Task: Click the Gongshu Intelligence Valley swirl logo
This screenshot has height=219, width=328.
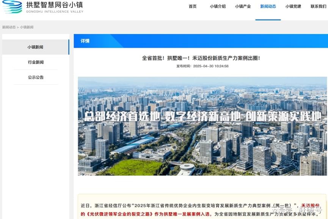Action: pos(12,7)
